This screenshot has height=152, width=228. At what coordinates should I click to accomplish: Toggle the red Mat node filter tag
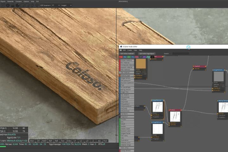click(x=121, y=57)
